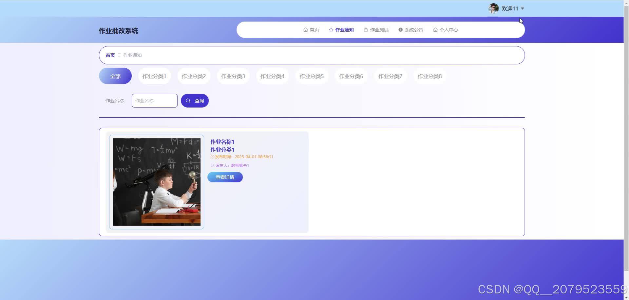Click the person icon beside 发布人

(213, 166)
